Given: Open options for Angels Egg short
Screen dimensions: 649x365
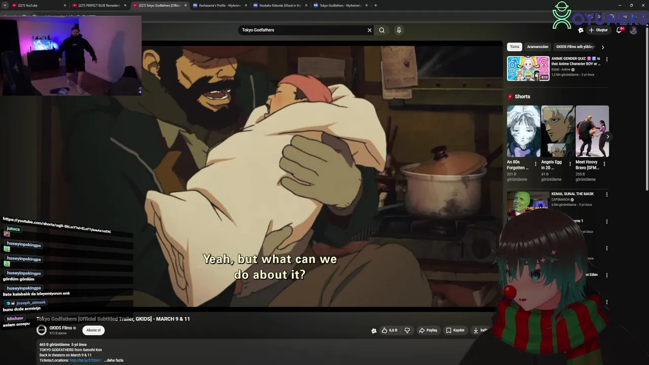Looking at the screenshot, I should (x=570, y=164).
